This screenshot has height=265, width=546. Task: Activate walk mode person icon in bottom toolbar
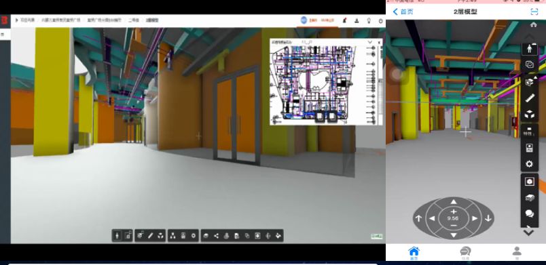click(117, 236)
